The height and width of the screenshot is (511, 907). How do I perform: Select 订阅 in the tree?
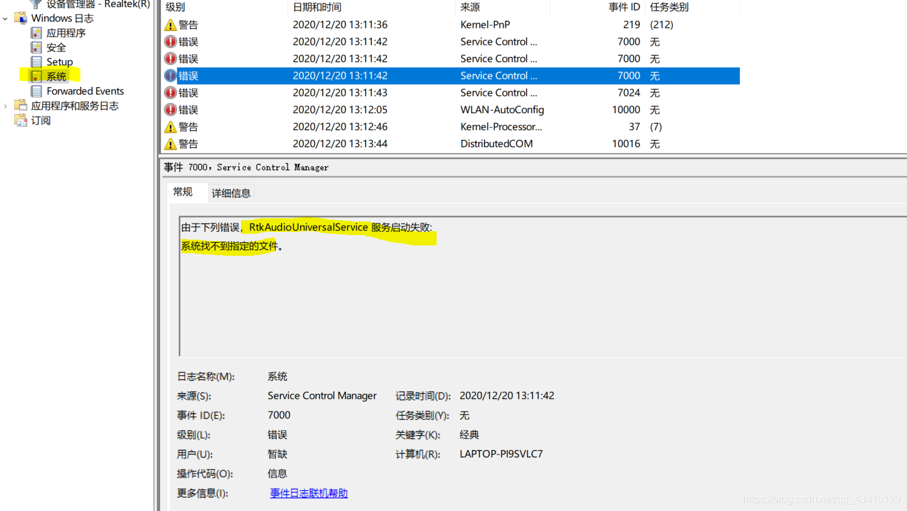(41, 120)
